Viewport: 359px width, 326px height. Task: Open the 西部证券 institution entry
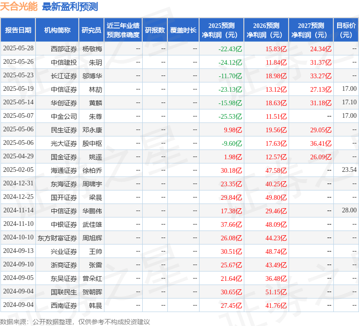[64, 48]
